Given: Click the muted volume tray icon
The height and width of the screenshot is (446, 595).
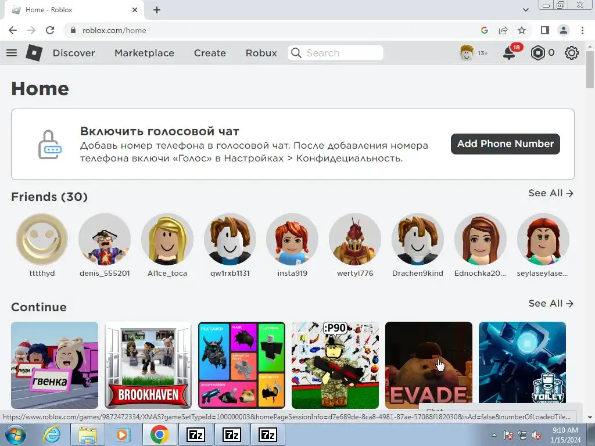Looking at the screenshot, I should pyautogui.click(x=536, y=436).
